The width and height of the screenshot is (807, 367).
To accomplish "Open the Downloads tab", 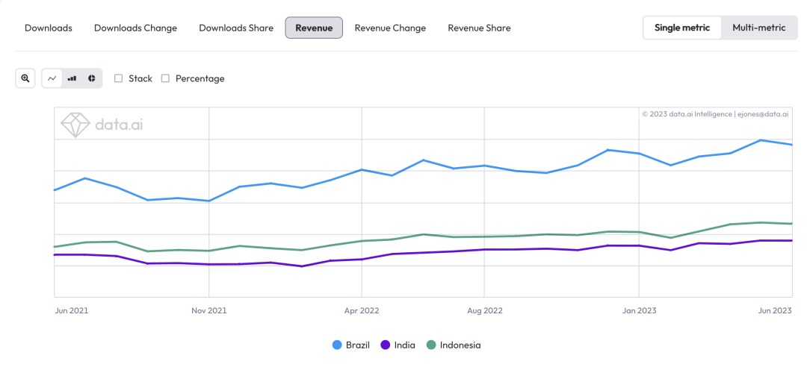I will (x=49, y=28).
